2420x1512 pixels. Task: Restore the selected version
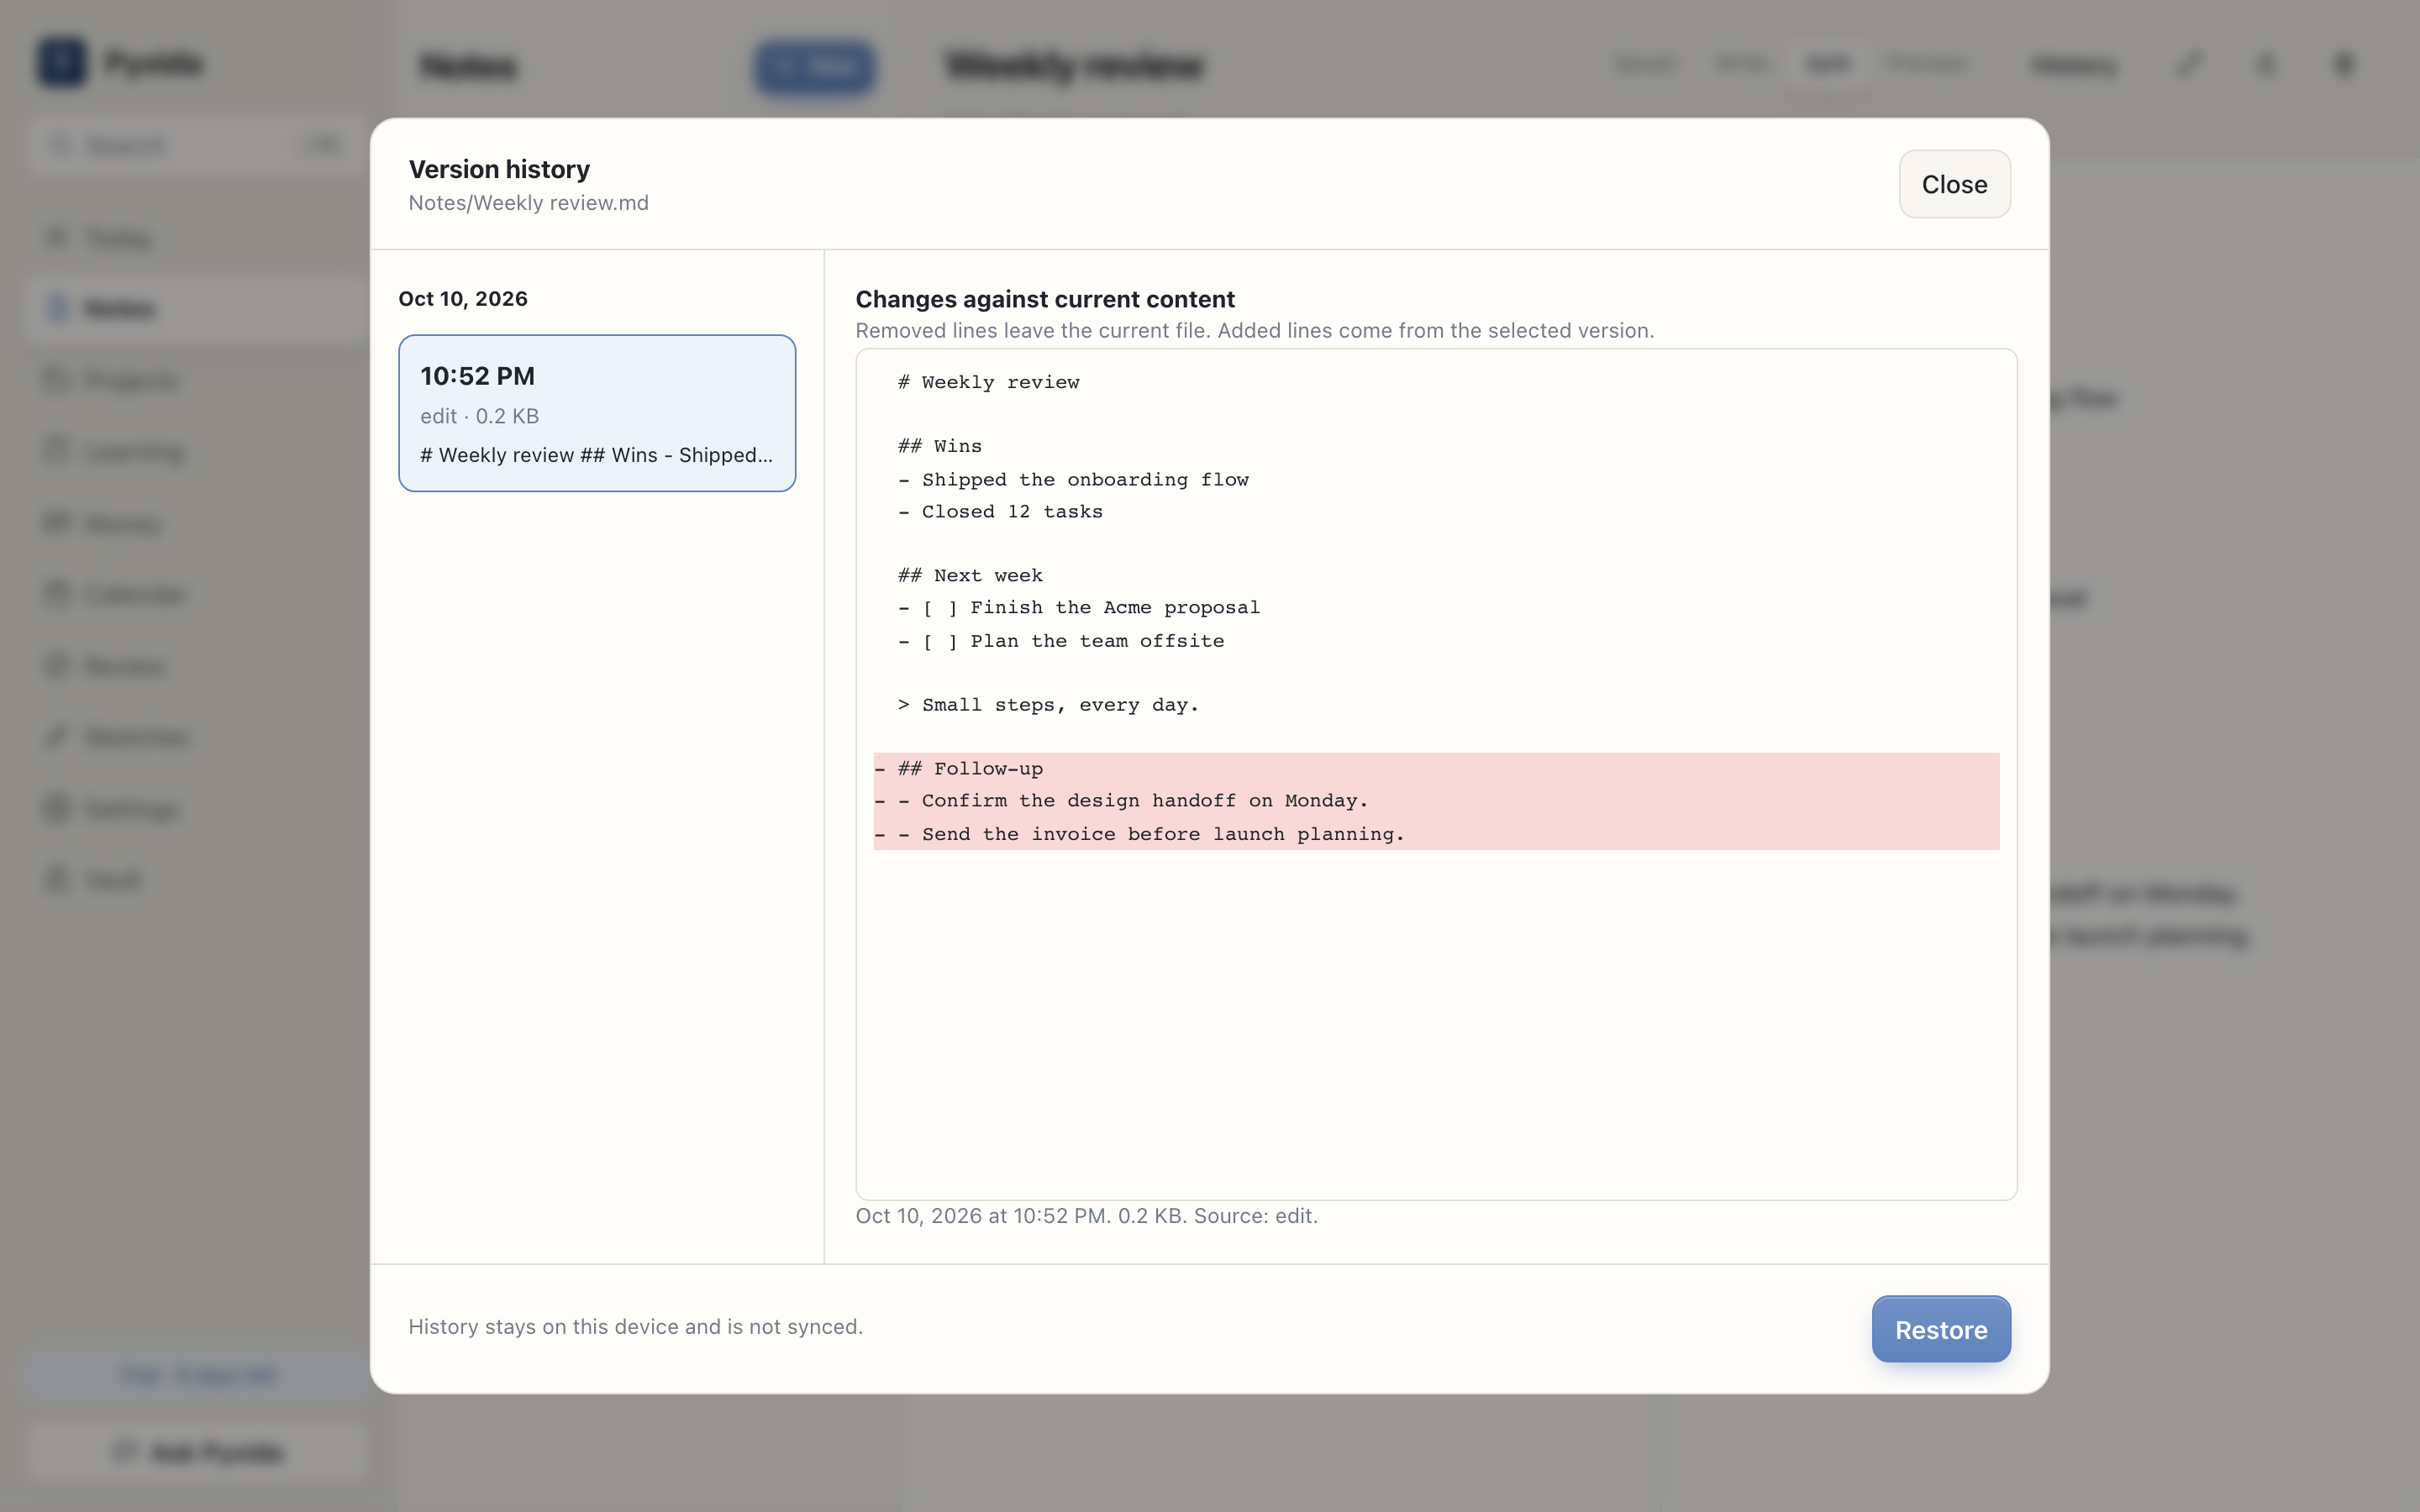coord(1941,1329)
